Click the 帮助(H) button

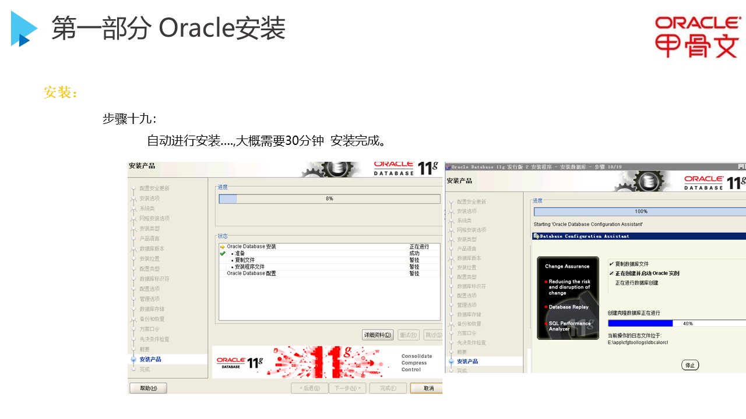coord(148,388)
